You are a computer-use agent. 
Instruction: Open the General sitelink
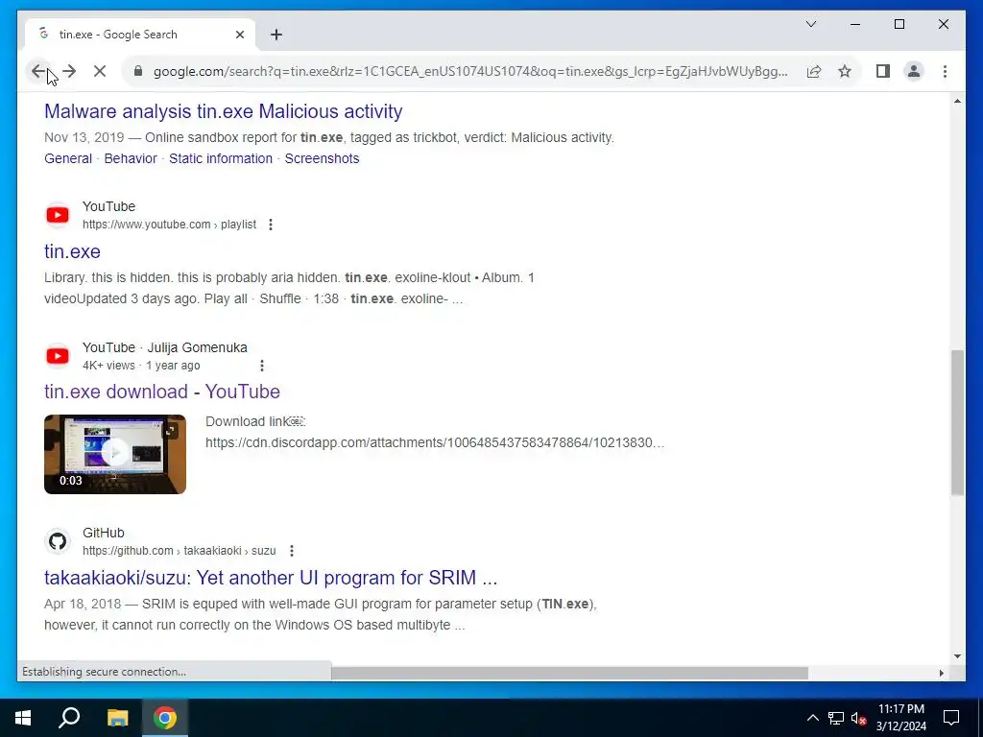click(68, 158)
